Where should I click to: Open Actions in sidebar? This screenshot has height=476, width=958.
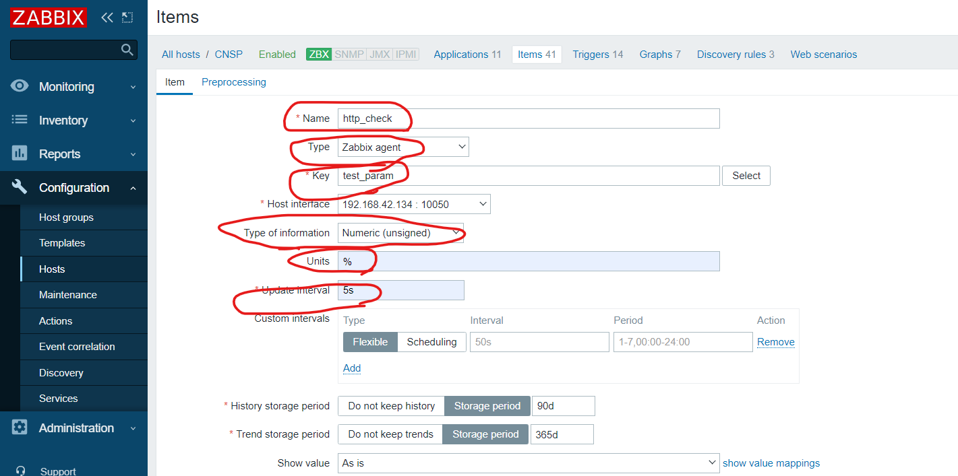click(84, 321)
